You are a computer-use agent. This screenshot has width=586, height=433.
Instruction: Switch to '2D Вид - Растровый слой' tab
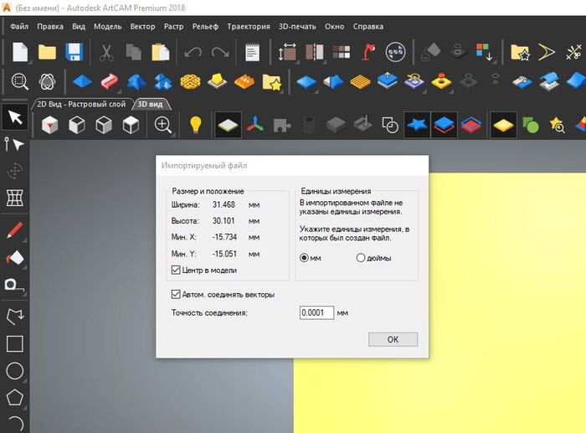click(81, 105)
